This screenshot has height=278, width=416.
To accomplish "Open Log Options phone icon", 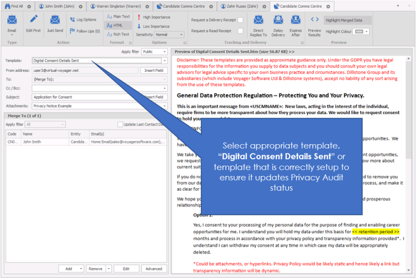I will coord(72,20).
